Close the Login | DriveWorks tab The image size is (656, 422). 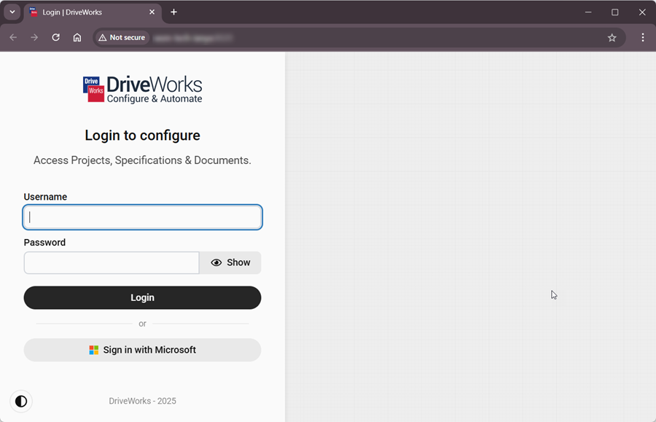[152, 12]
